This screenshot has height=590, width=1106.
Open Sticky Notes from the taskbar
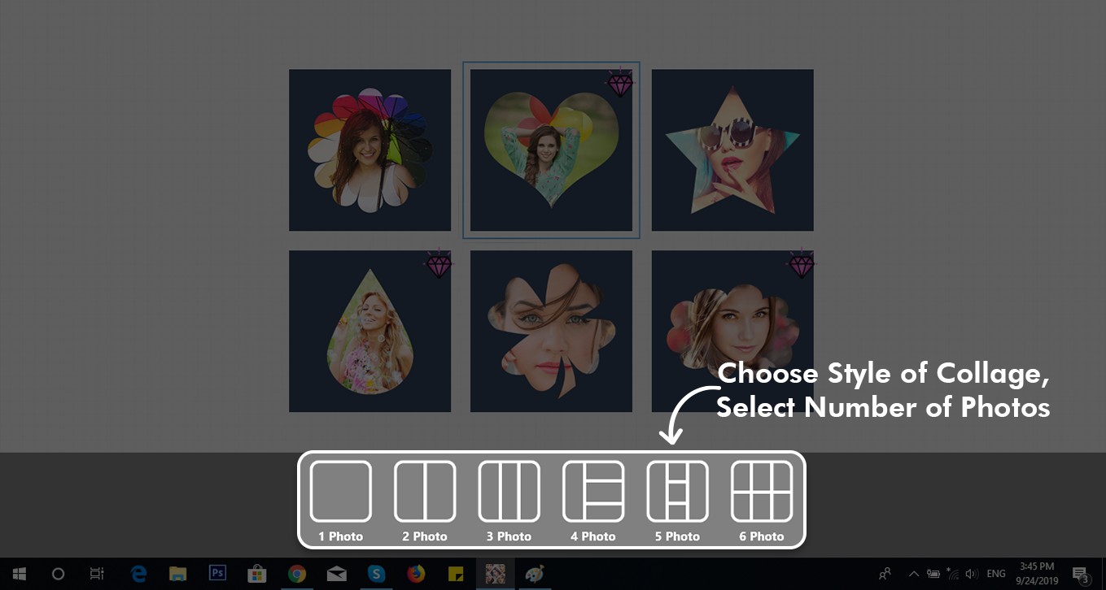pyautogui.click(x=456, y=574)
